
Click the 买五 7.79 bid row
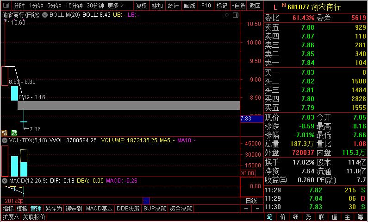[315, 108]
